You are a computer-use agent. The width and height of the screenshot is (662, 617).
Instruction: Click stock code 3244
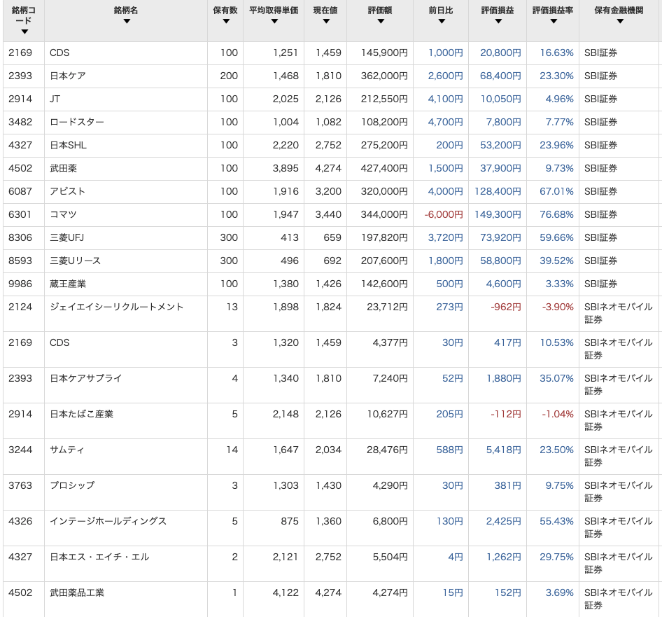pyautogui.click(x=20, y=450)
